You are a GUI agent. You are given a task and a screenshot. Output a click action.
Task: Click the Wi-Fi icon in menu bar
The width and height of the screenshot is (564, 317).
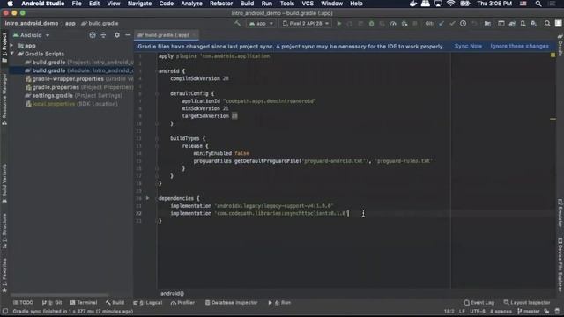pyautogui.click(x=450, y=4)
